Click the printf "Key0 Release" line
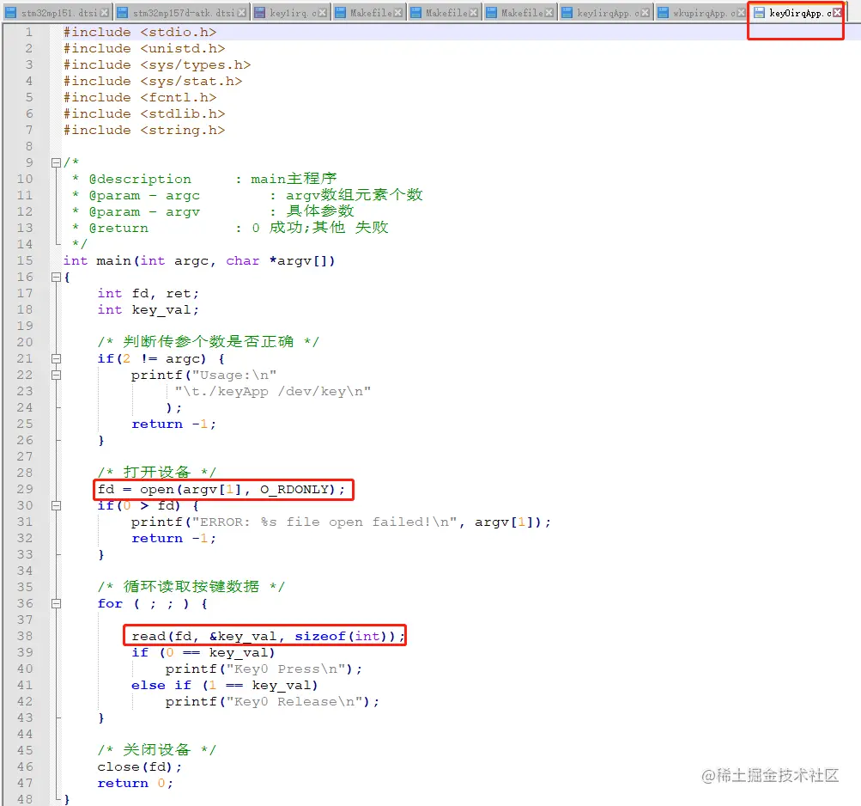This screenshot has height=806, width=861. (272, 701)
